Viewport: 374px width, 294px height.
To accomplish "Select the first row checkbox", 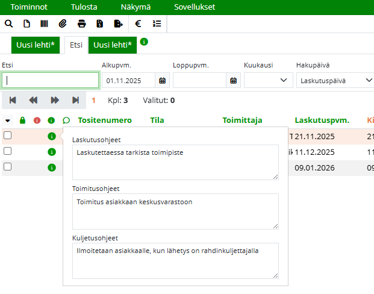I will 8,136.
